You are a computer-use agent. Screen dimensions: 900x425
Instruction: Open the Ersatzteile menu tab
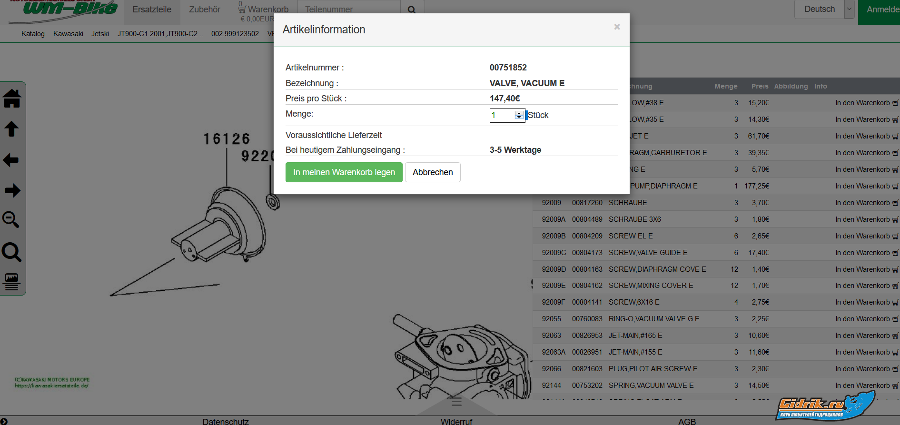[152, 10]
